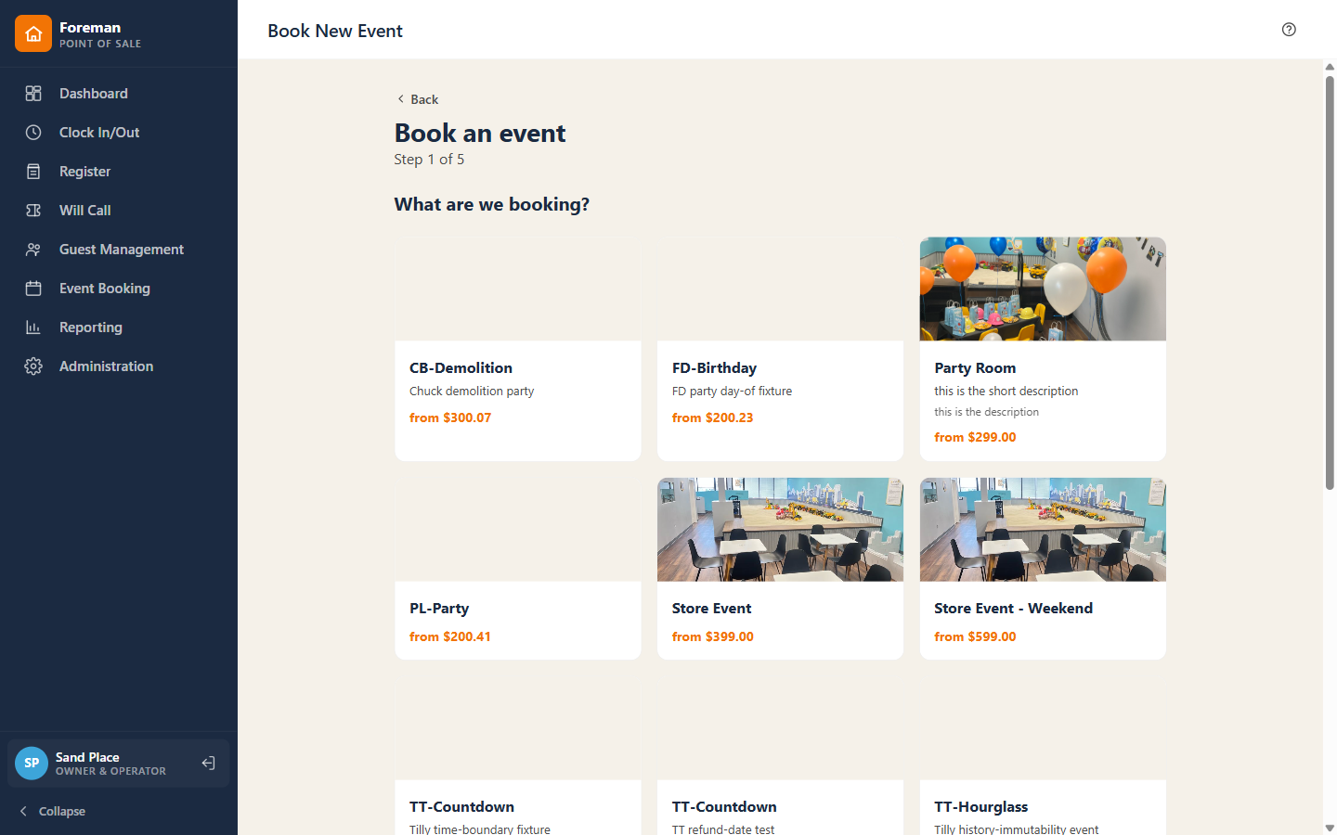Click the Guest Management people icon
1337x835 pixels.
(33, 250)
